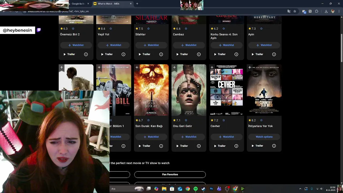The image size is (343, 193).
Task: Open info icon for Ayin
Action: 274,54
